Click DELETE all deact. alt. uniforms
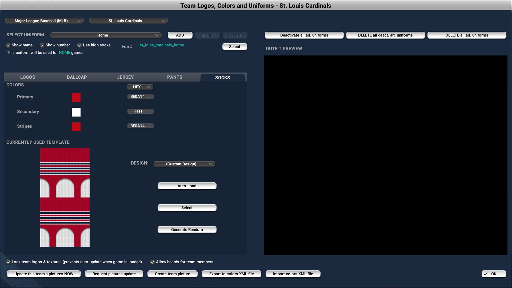 385,35
